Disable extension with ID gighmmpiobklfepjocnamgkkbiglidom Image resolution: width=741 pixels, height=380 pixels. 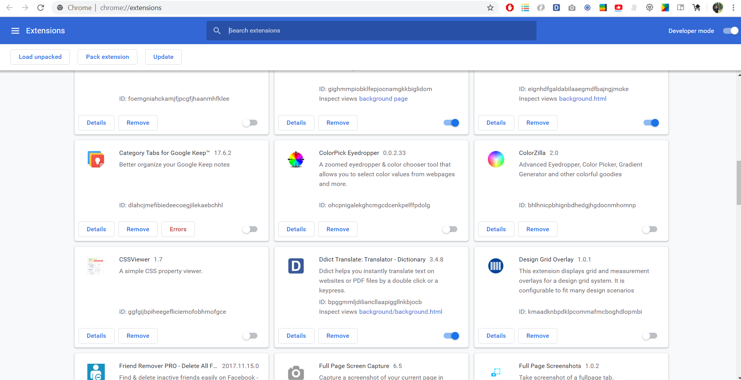pyautogui.click(x=451, y=123)
